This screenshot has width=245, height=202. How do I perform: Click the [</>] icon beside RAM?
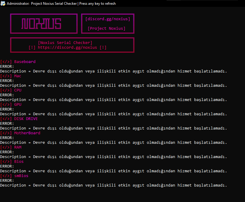(x=6, y=147)
